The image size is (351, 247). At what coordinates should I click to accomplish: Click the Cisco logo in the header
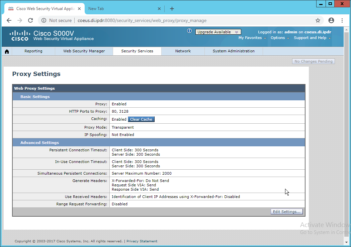(20, 36)
